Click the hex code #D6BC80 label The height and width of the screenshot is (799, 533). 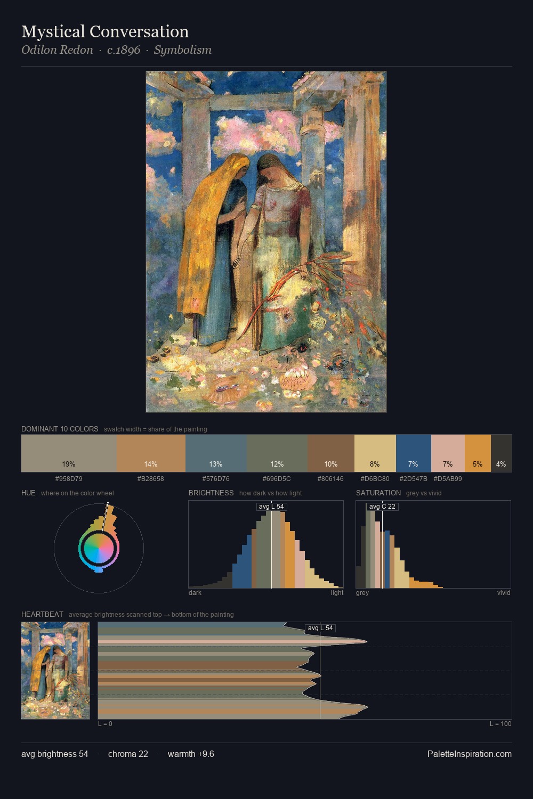[x=375, y=479]
